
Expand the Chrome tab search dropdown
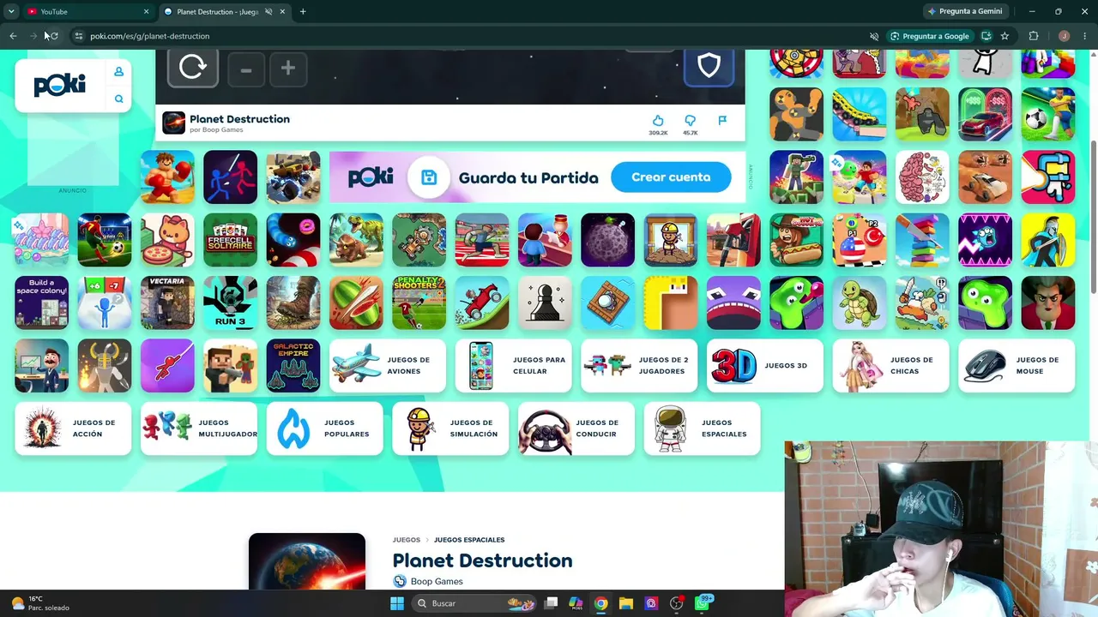tap(11, 11)
